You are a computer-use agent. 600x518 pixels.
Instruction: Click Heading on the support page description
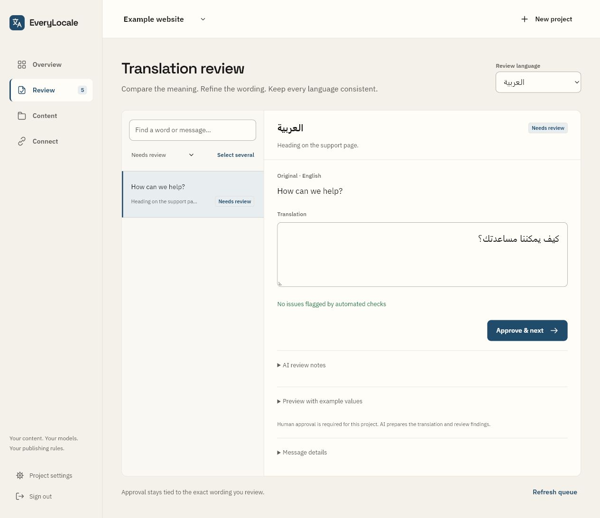click(x=318, y=145)
